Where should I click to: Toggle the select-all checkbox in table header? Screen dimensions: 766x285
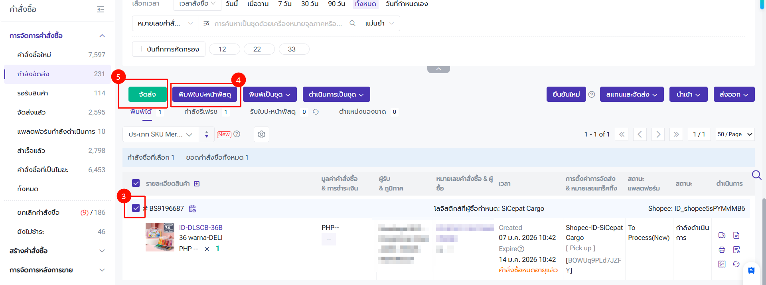[x=136, y=183]
